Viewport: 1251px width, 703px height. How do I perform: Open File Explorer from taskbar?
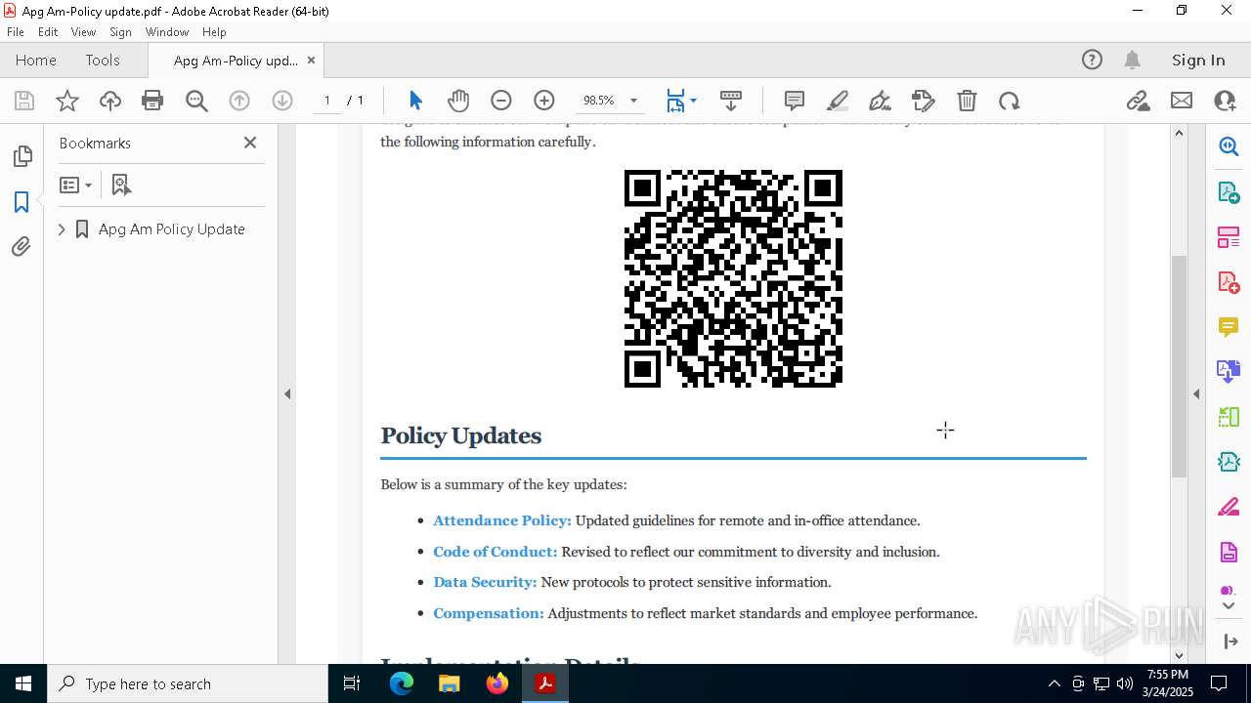(450, 683)
